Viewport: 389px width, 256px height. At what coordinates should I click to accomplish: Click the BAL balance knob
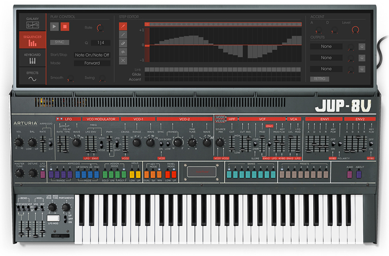tap(32, 142)
